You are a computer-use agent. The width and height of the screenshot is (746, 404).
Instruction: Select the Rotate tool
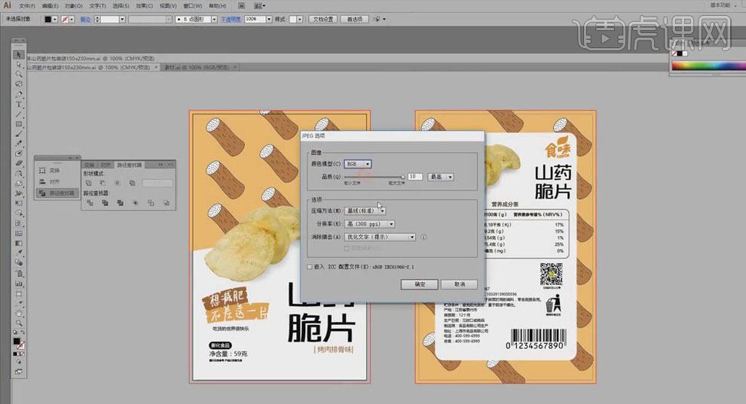19,174
